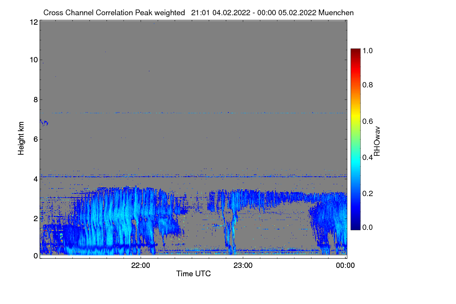This screenshot has height=304, width=456.
Task: Click the dark blue bottom of colorbar
Action: point(355,228)
